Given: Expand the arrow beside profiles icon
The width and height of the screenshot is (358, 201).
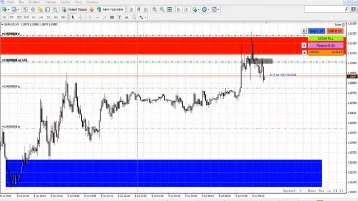Looking at the screenshot, I should click(18, 9).
